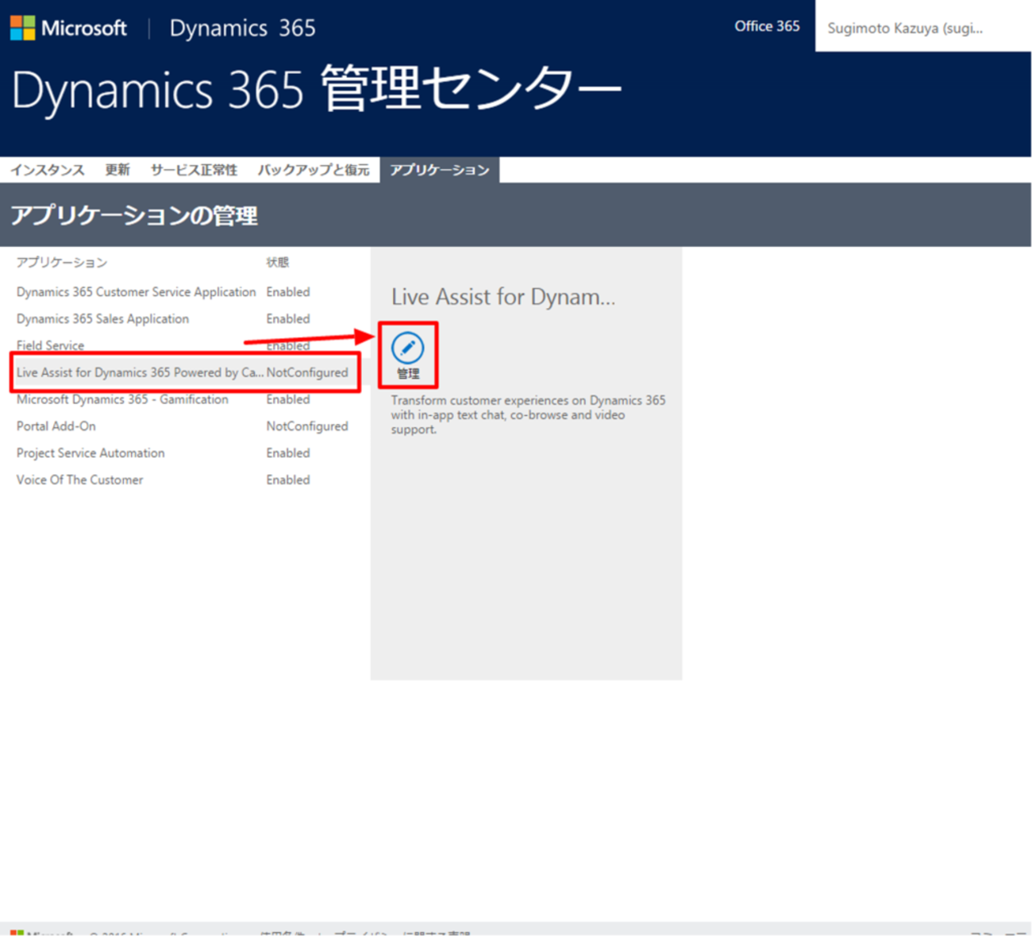Go to the バックアップと復元 tab
Screen dimensions: 1032x936
pyautogui.click(x=313, y=170)
